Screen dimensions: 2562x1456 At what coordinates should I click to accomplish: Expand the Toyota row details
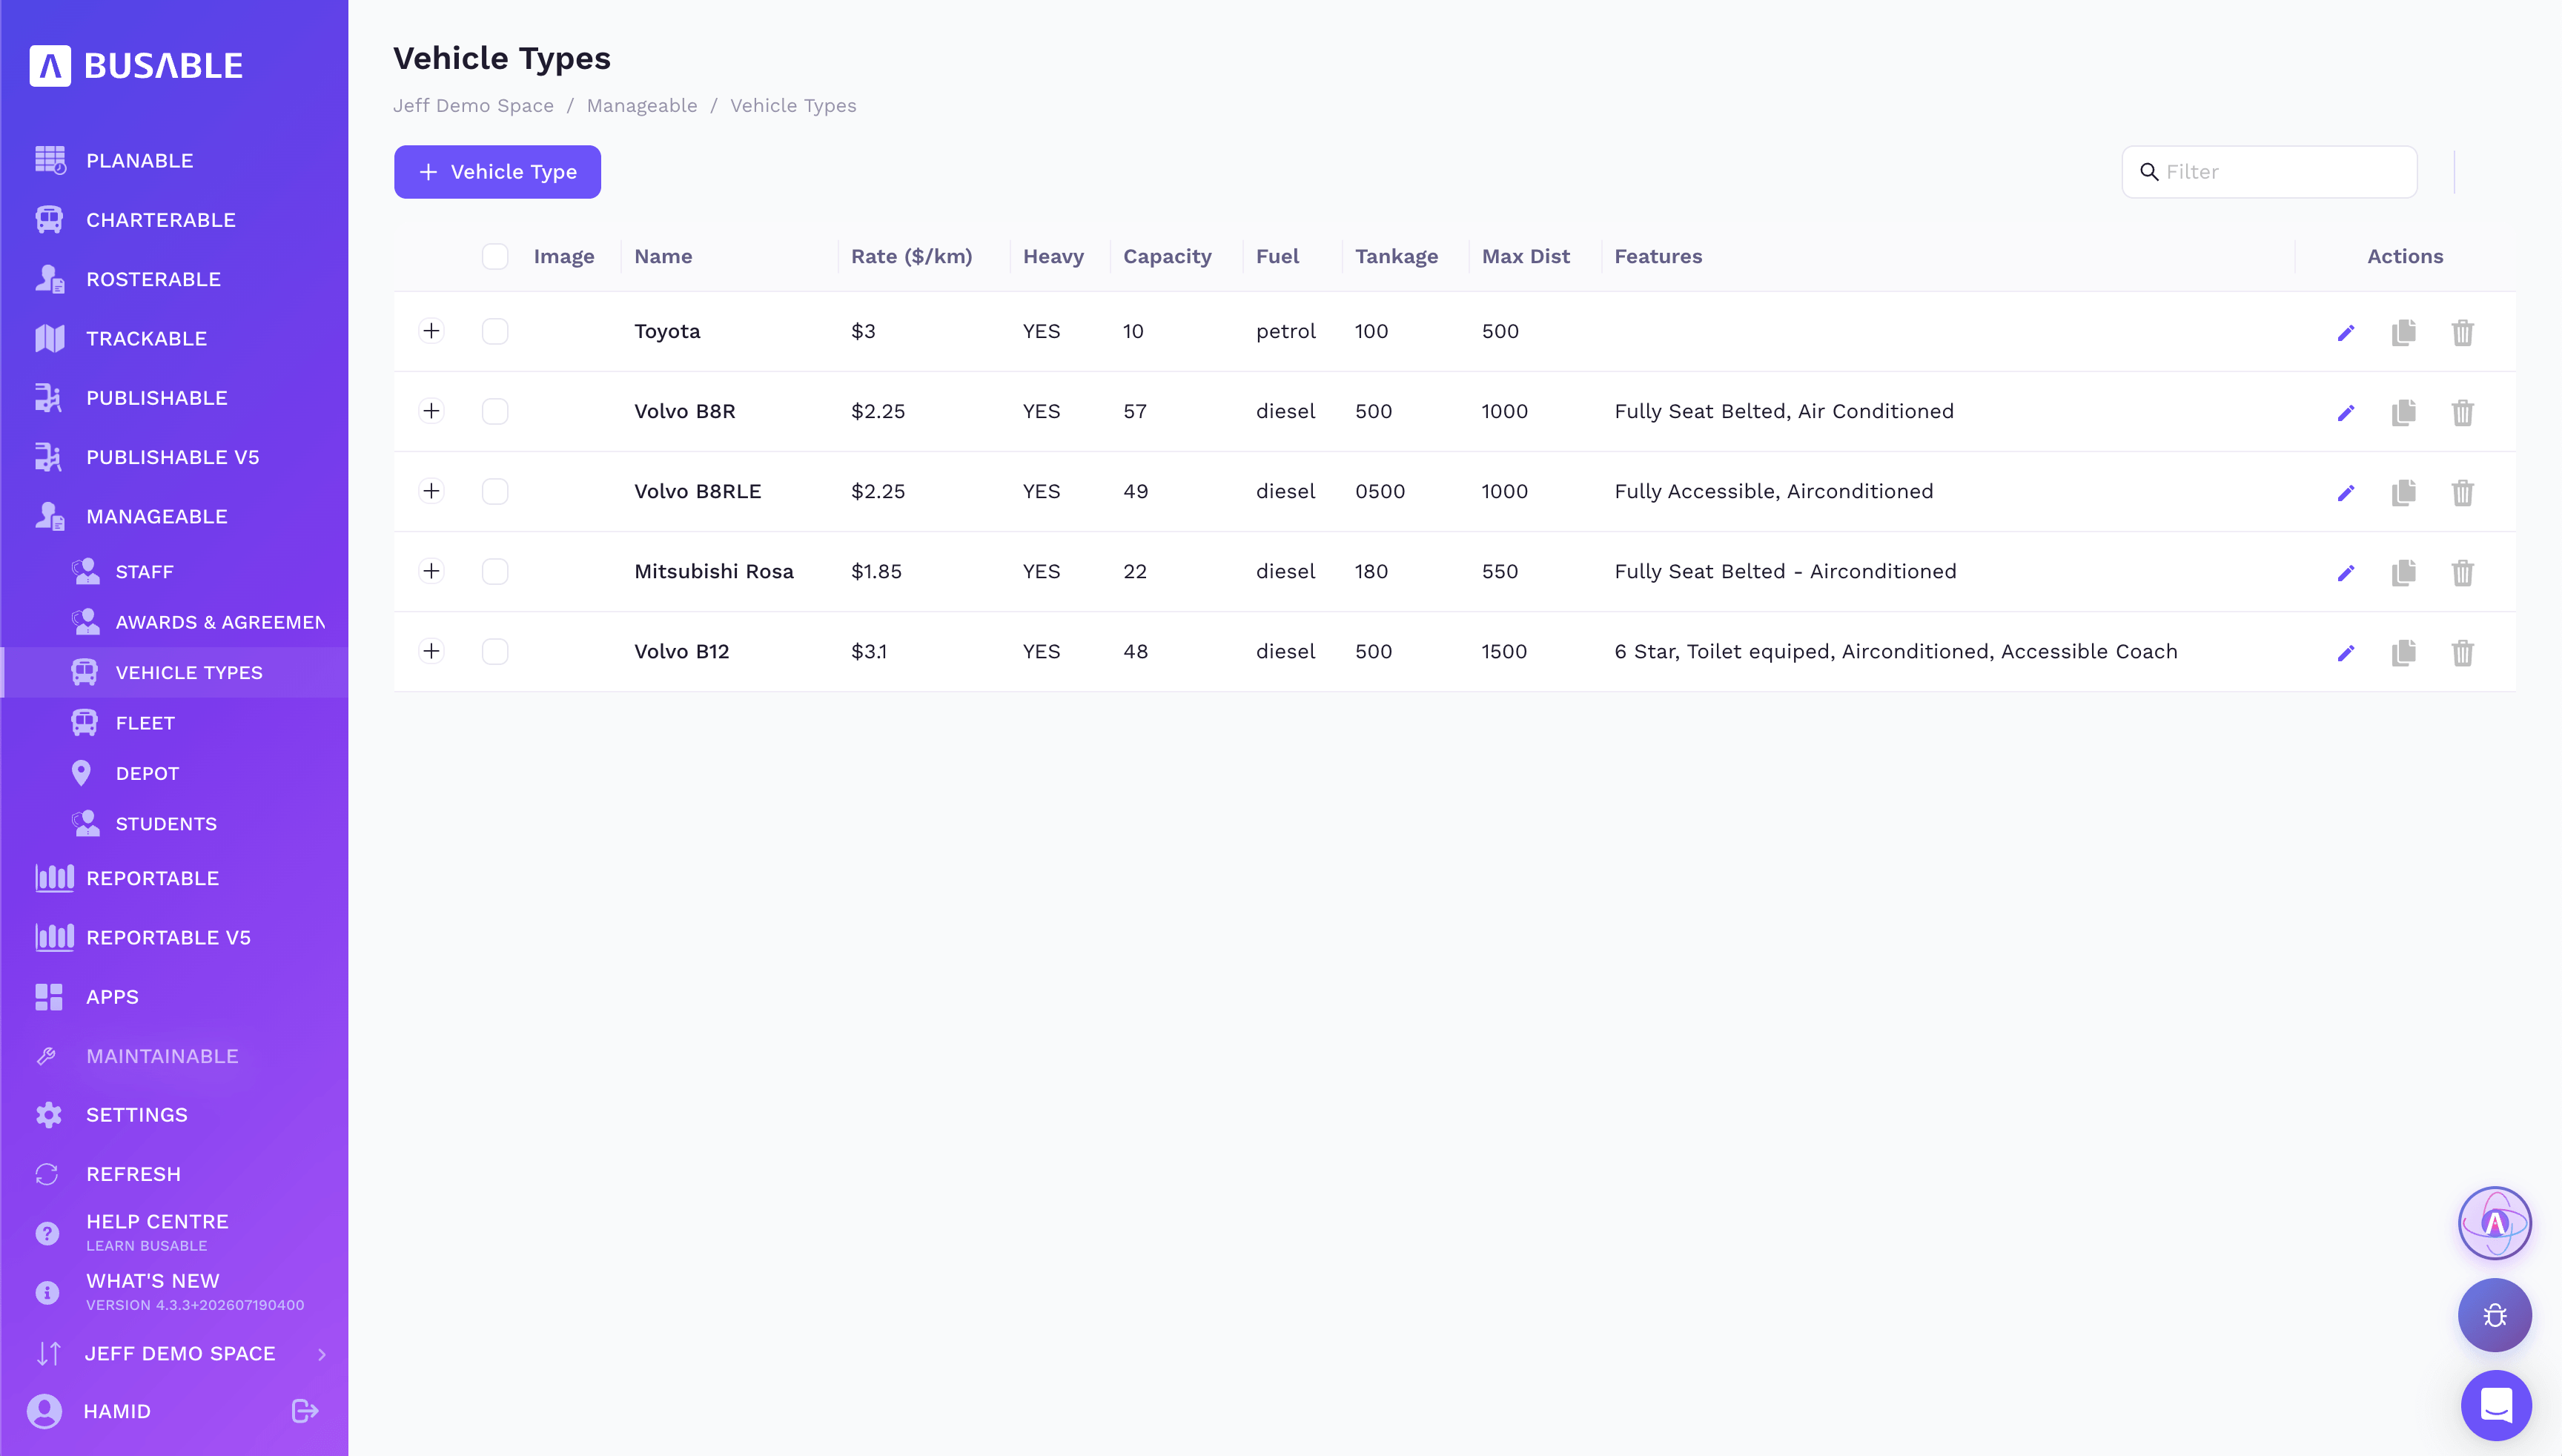click(431, 331)
